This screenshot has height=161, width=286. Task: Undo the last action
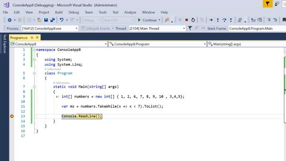tap(62, 20)
